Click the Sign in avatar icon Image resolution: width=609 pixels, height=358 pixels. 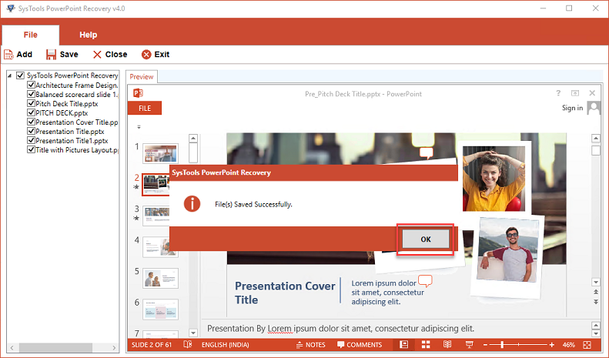(x=594, y=108)
